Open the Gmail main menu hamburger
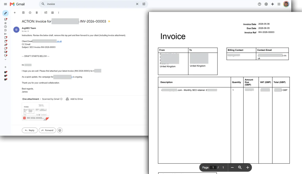This screenshot has height=174, width=302. [5, 4]
